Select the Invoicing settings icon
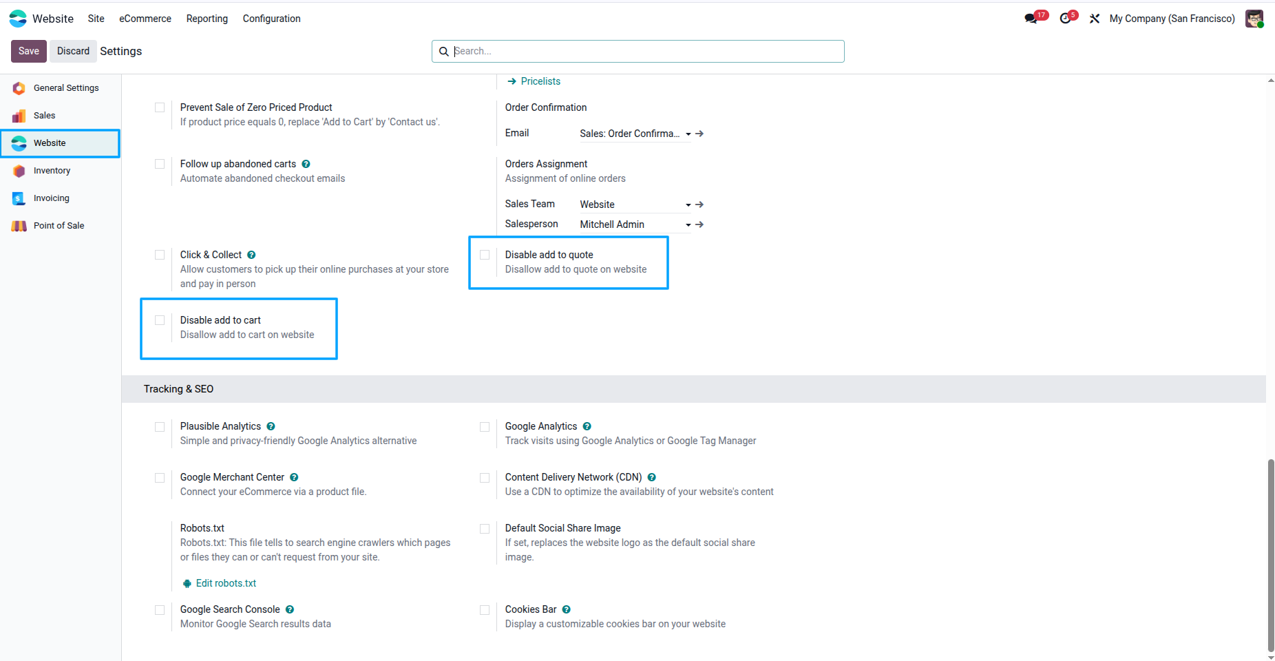The height and width of the screenshot is (661, 1275). (x=19, y=198)
